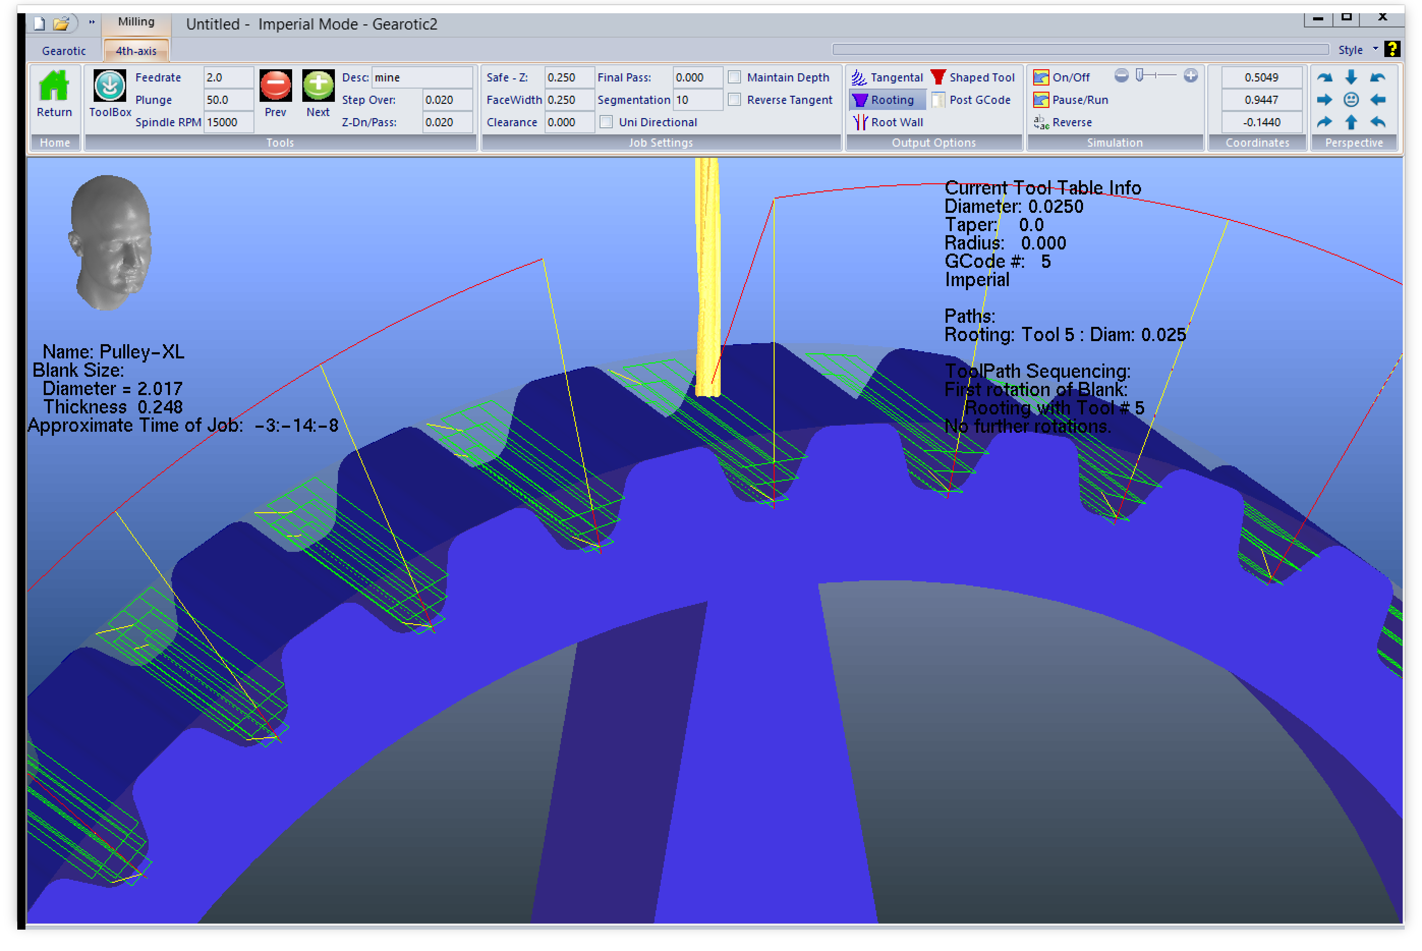Click the Post GCode button
This screenshot has width=1422, height=951.
(971, 100)
